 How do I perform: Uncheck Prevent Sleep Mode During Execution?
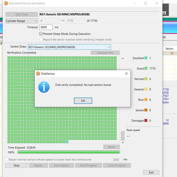(41, 34)
